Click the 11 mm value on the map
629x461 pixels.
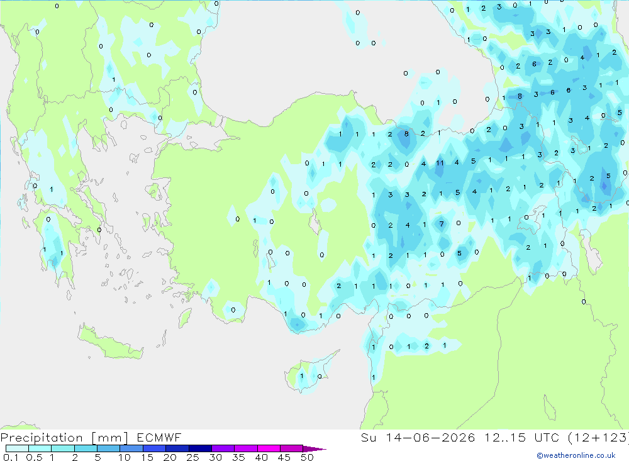[x=440, y=163]
